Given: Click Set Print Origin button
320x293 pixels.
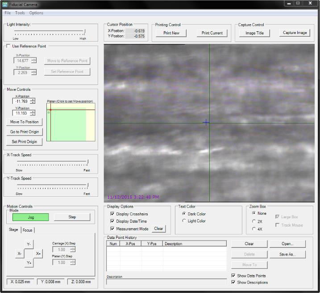Looking at the screenshot, I should [x=24, y=142].
